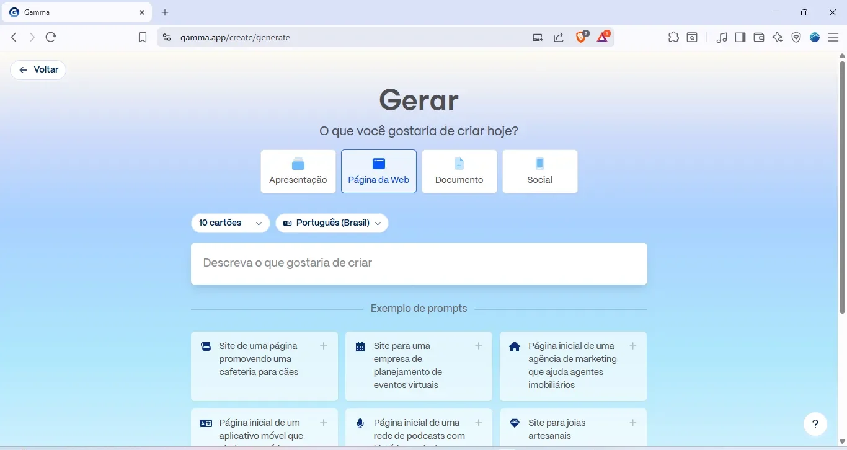
Task: Click the profile avatar globe icon
Action: click(815, 37)
